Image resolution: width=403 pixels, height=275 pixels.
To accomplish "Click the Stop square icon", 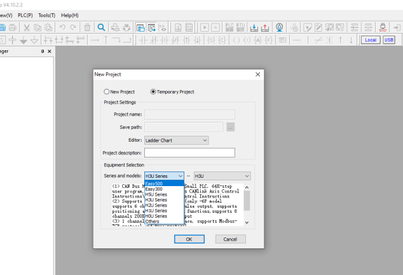I will (x=215, y=27).
